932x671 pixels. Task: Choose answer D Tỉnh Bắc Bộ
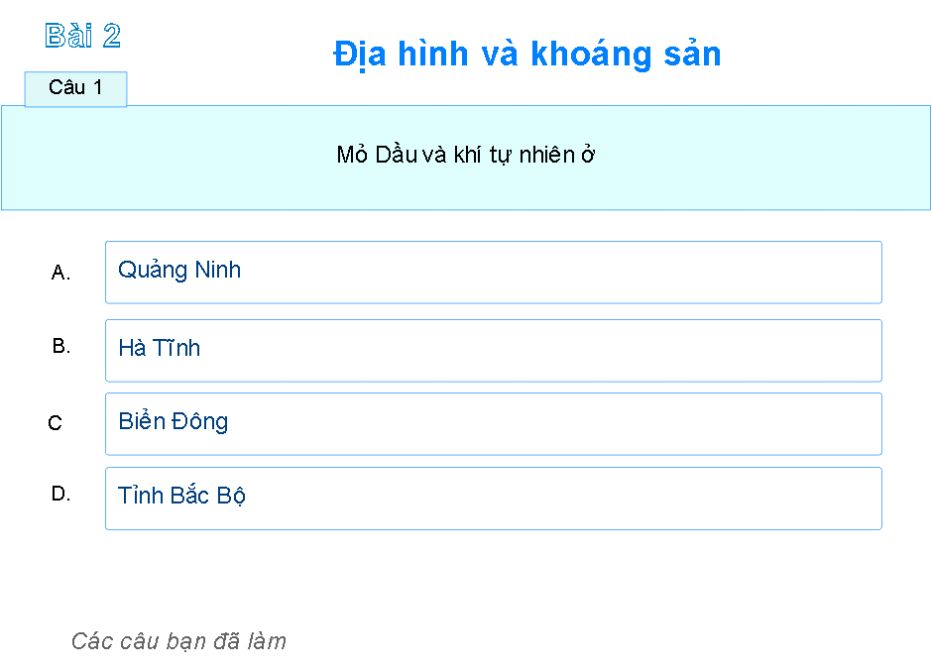click(x=493, y=498)
